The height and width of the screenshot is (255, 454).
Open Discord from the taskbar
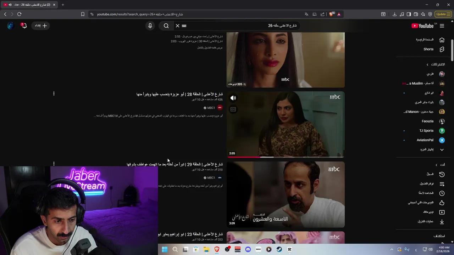click(x=248, y=249)
